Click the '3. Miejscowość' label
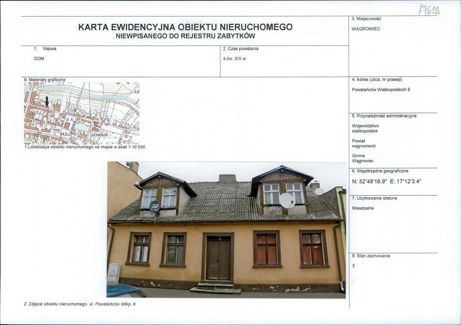Image resolution: width=461 pixels, height=325 pixels. (x=366, y=19)
